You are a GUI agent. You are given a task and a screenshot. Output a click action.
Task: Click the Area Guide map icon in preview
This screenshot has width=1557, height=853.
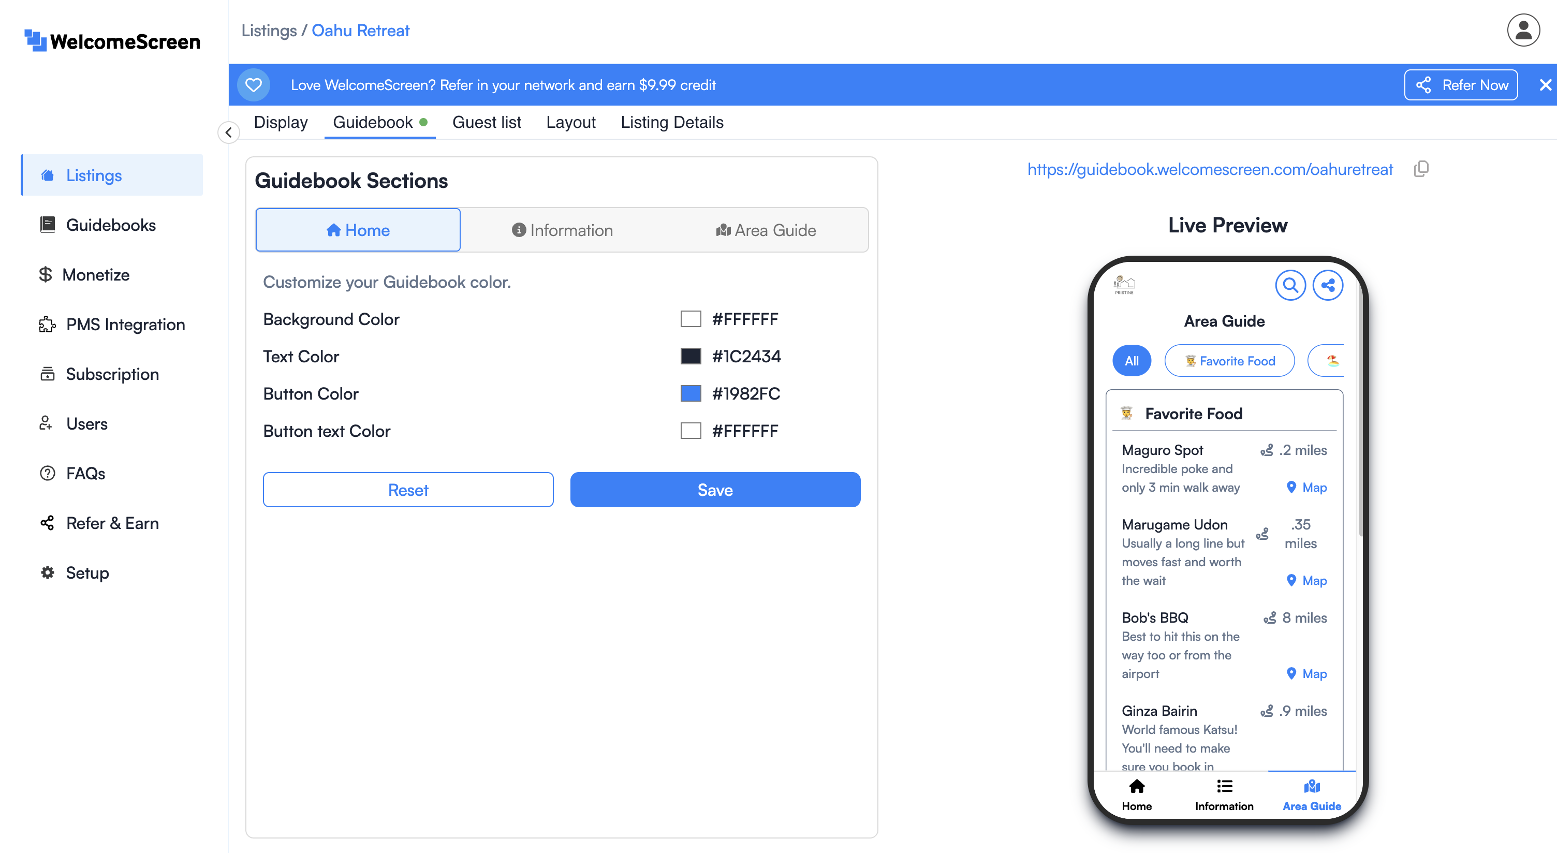point(1312,787)
